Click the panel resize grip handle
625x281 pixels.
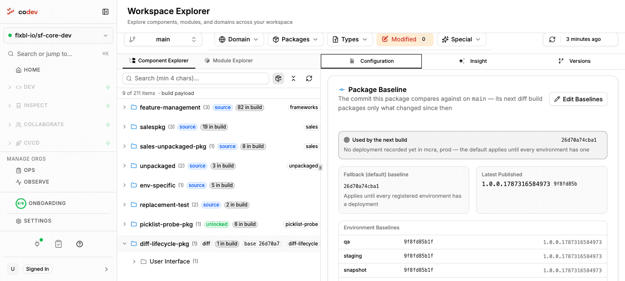click(320, 167)
